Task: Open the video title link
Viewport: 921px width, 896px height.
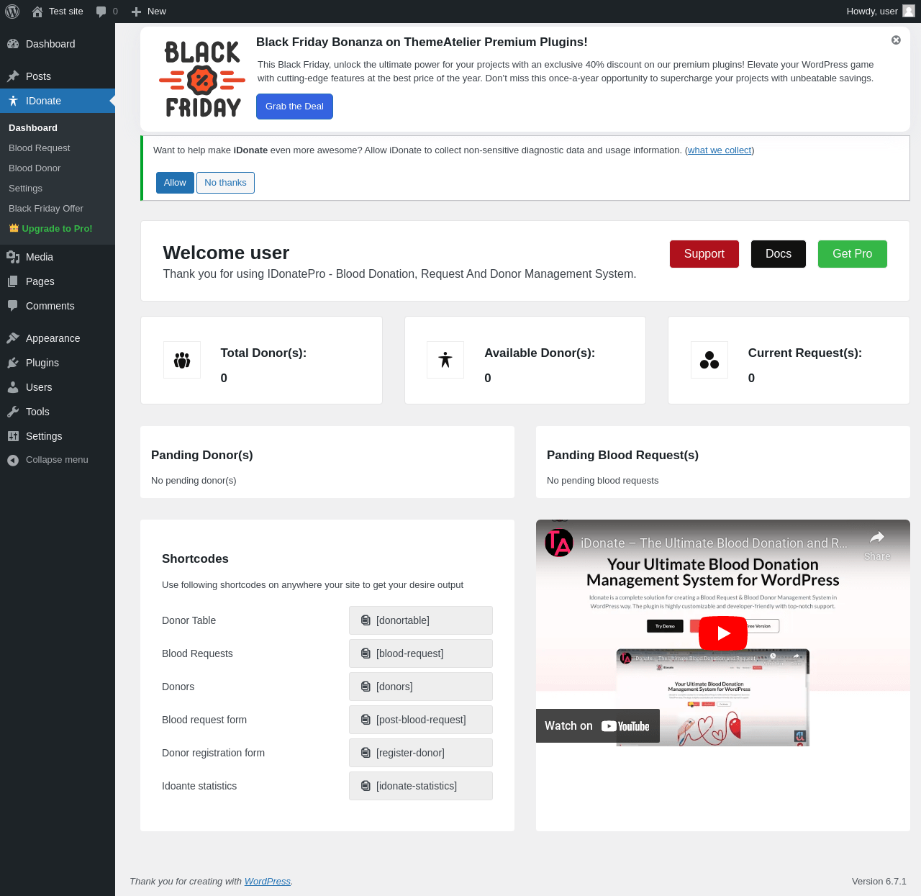Action: click(714, 543)
